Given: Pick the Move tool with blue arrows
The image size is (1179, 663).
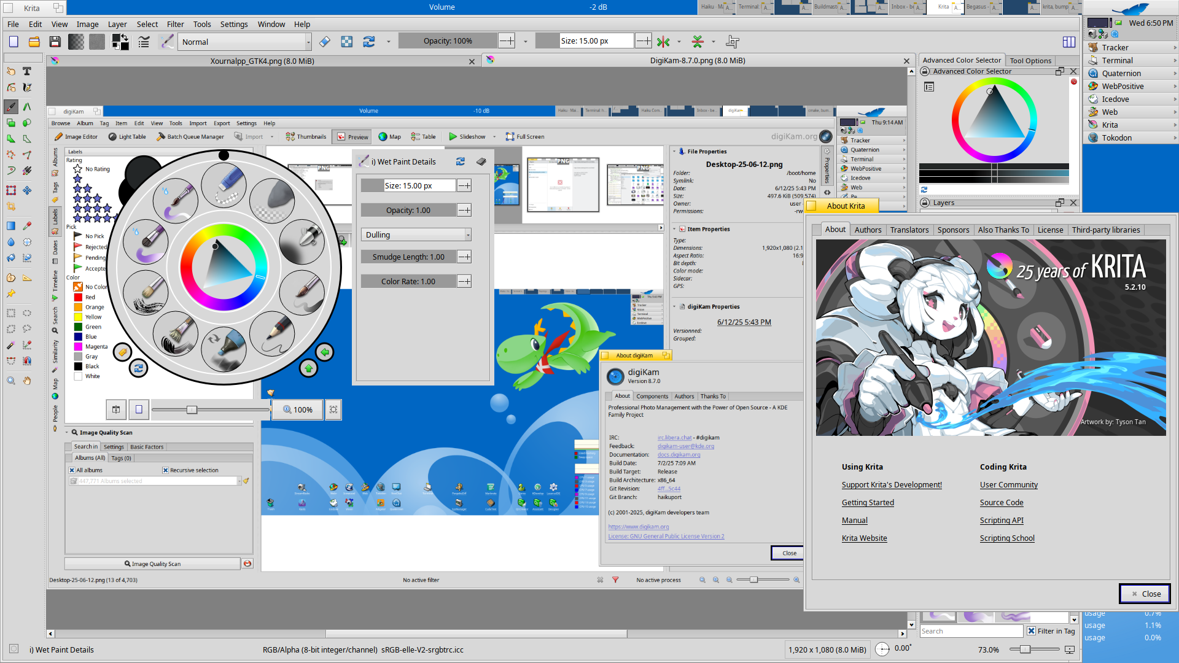Looking at the screenshot, I should [x=27, y=191].
